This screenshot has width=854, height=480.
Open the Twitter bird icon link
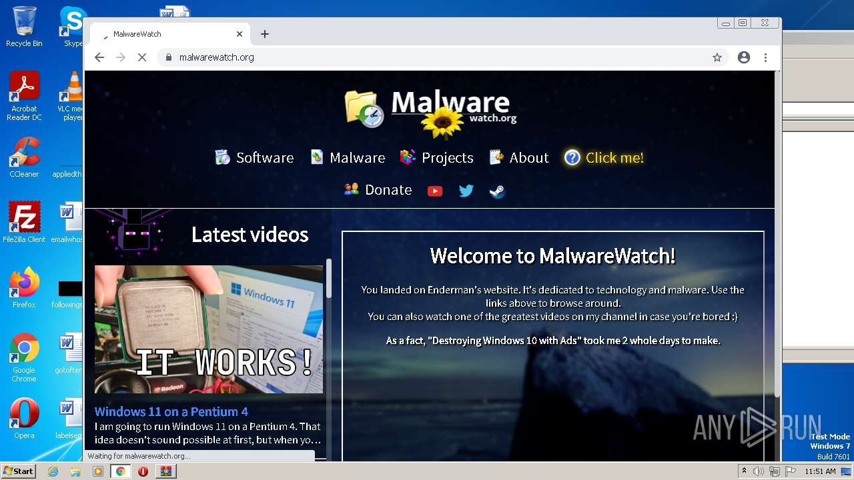[x=466, y=191]
